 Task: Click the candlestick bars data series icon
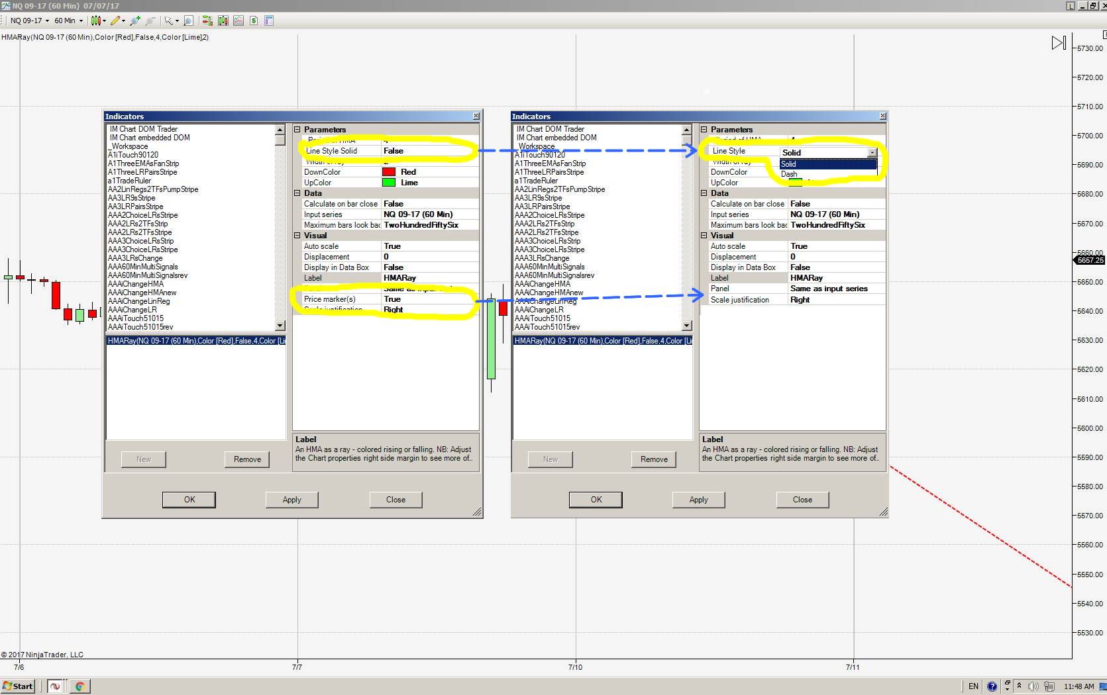coord(223,21)
